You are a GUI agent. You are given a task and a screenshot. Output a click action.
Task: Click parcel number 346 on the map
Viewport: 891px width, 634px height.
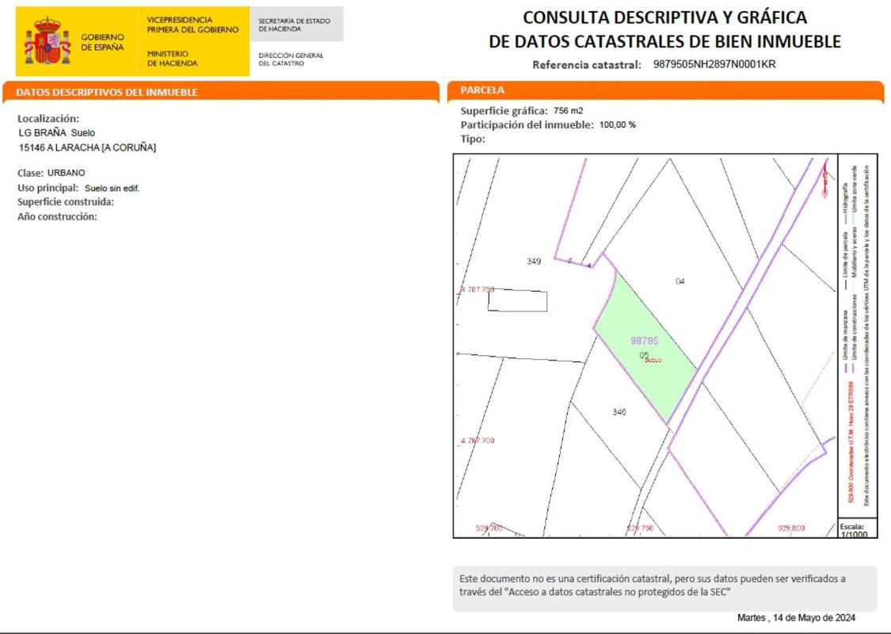(619, 412)
